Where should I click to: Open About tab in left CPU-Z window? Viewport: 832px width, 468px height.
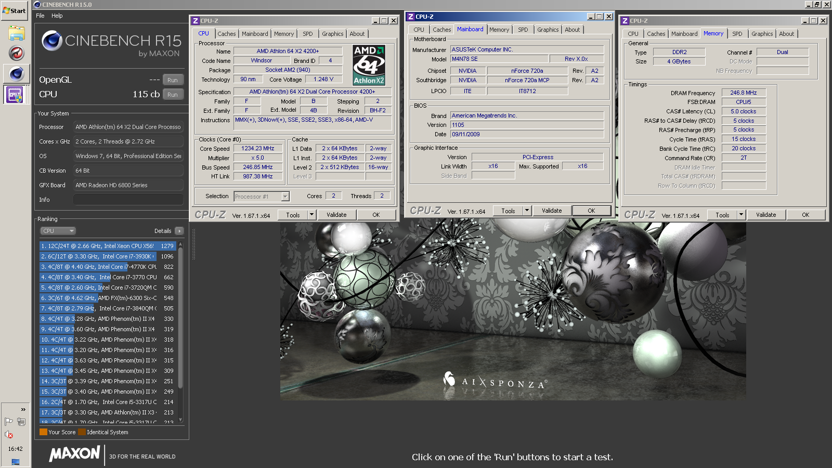tap(357, 34)
